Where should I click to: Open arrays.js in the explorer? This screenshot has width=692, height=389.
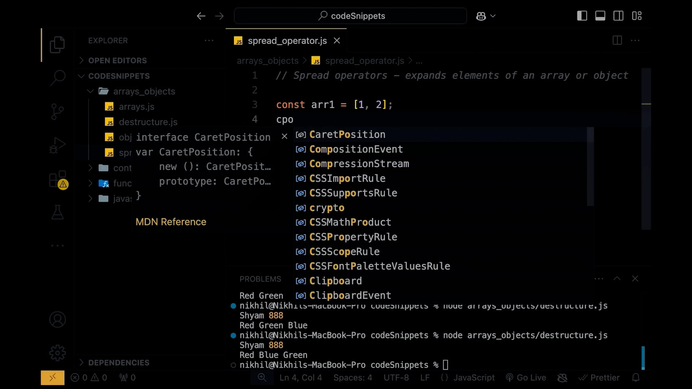click(x=136, y=107)
